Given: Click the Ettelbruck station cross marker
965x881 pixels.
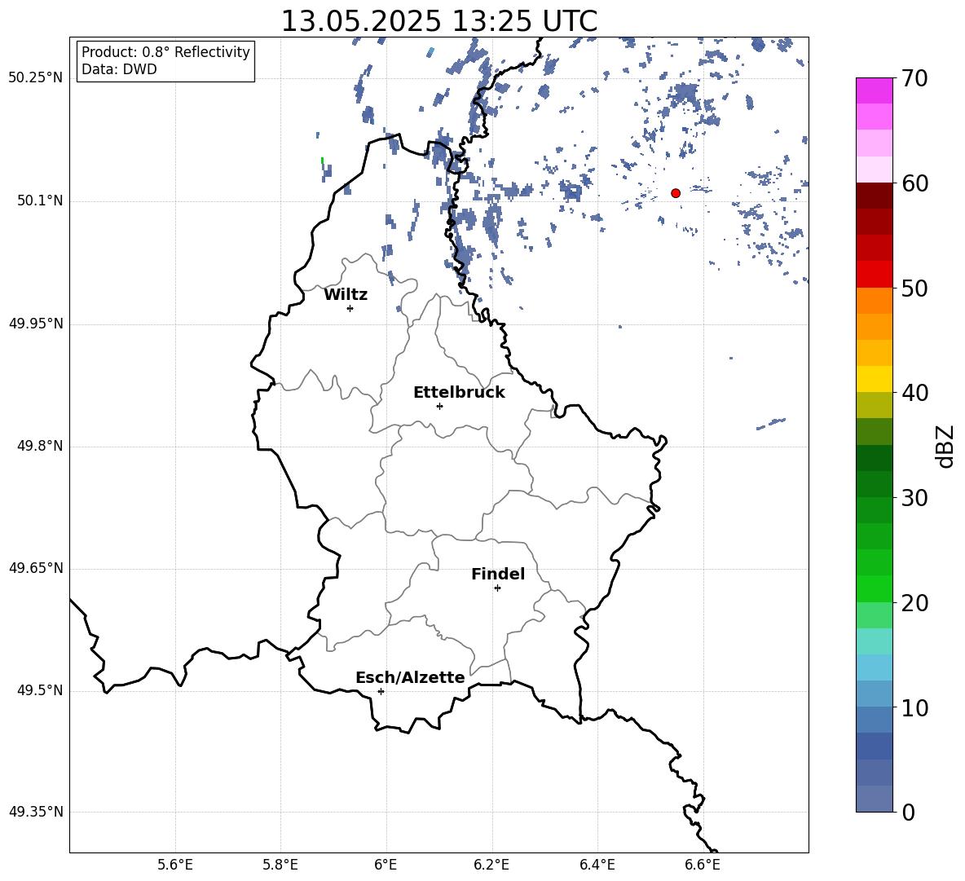Looking at the screenshot, I should [439, 406].
